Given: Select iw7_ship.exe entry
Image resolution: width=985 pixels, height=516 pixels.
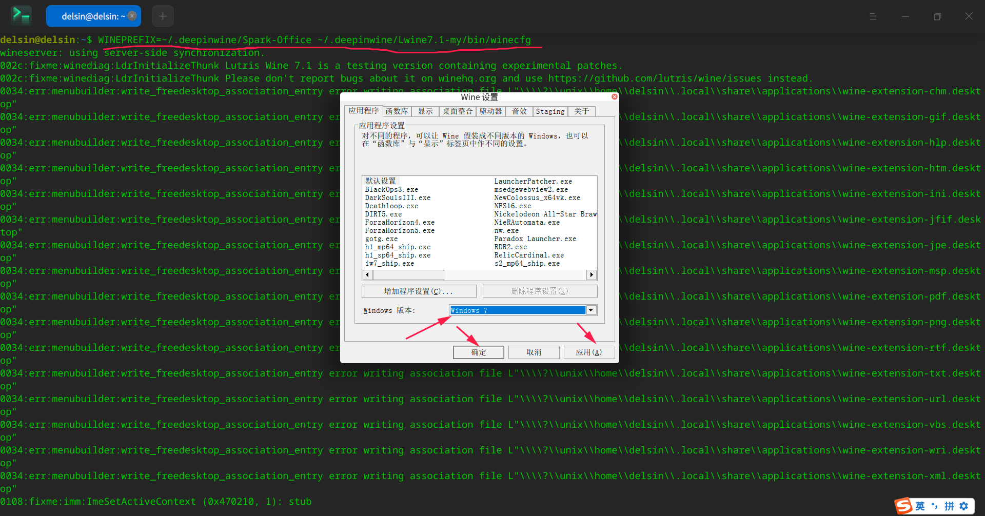Looking at the screenshot, I should [x=389, y=263].
